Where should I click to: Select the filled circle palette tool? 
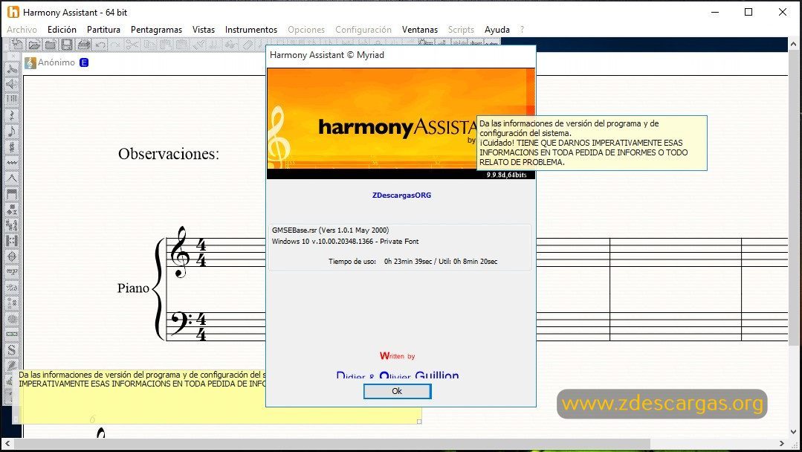click(x=12, y=318)
